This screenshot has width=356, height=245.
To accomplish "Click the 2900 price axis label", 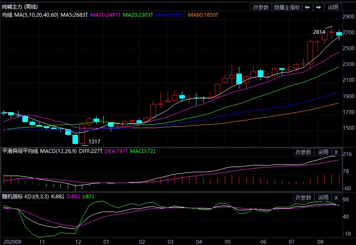I will tap(349, 17).
